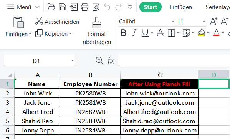230x139 pixels.
Task: Expand the Einfügen paste options arrow
Action: coord(30,34)
